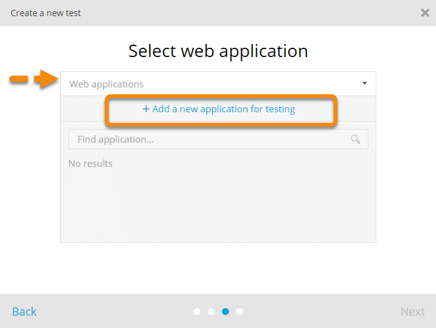The height and width of the screenshot is (328, 436).
Task: Click the dropdown arrow in Web applications
Action: (x=365, y=83)
